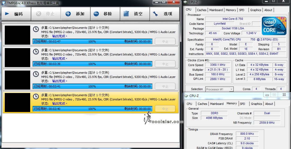This screenshot has height=149, width=291.
Task: Close the TMPGEnc batch encode window
Action: click(174, 2)
